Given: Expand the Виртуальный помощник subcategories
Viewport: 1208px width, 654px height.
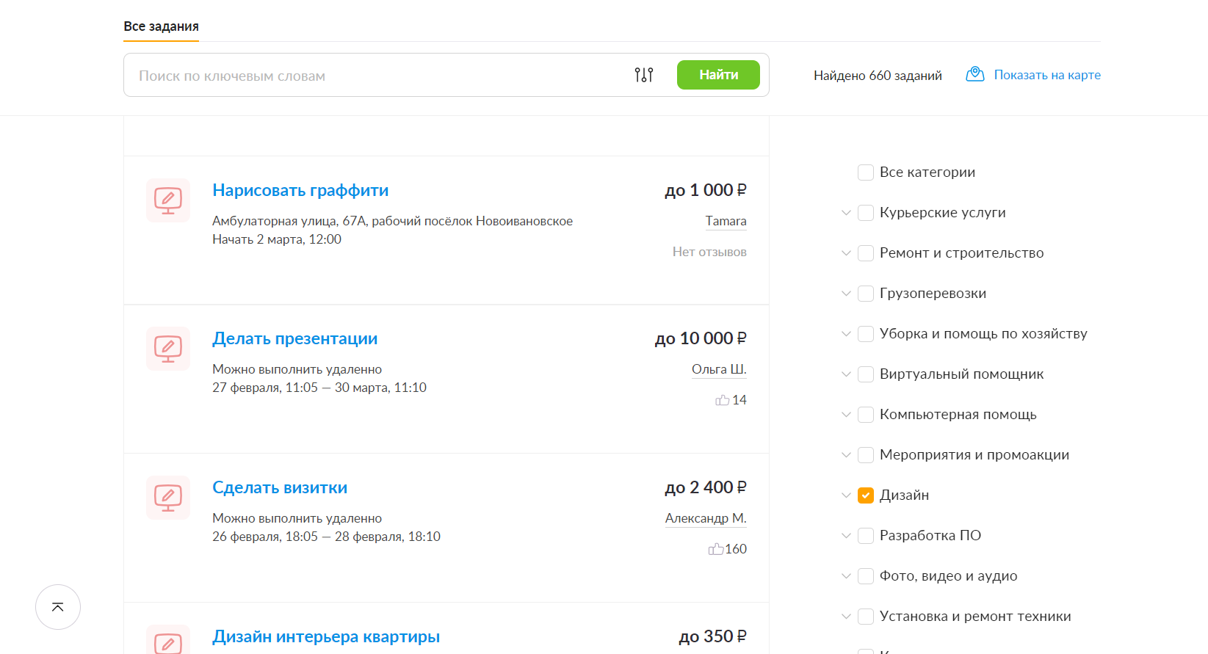Looking at the screenshot, I should click(x=846, y=374).
